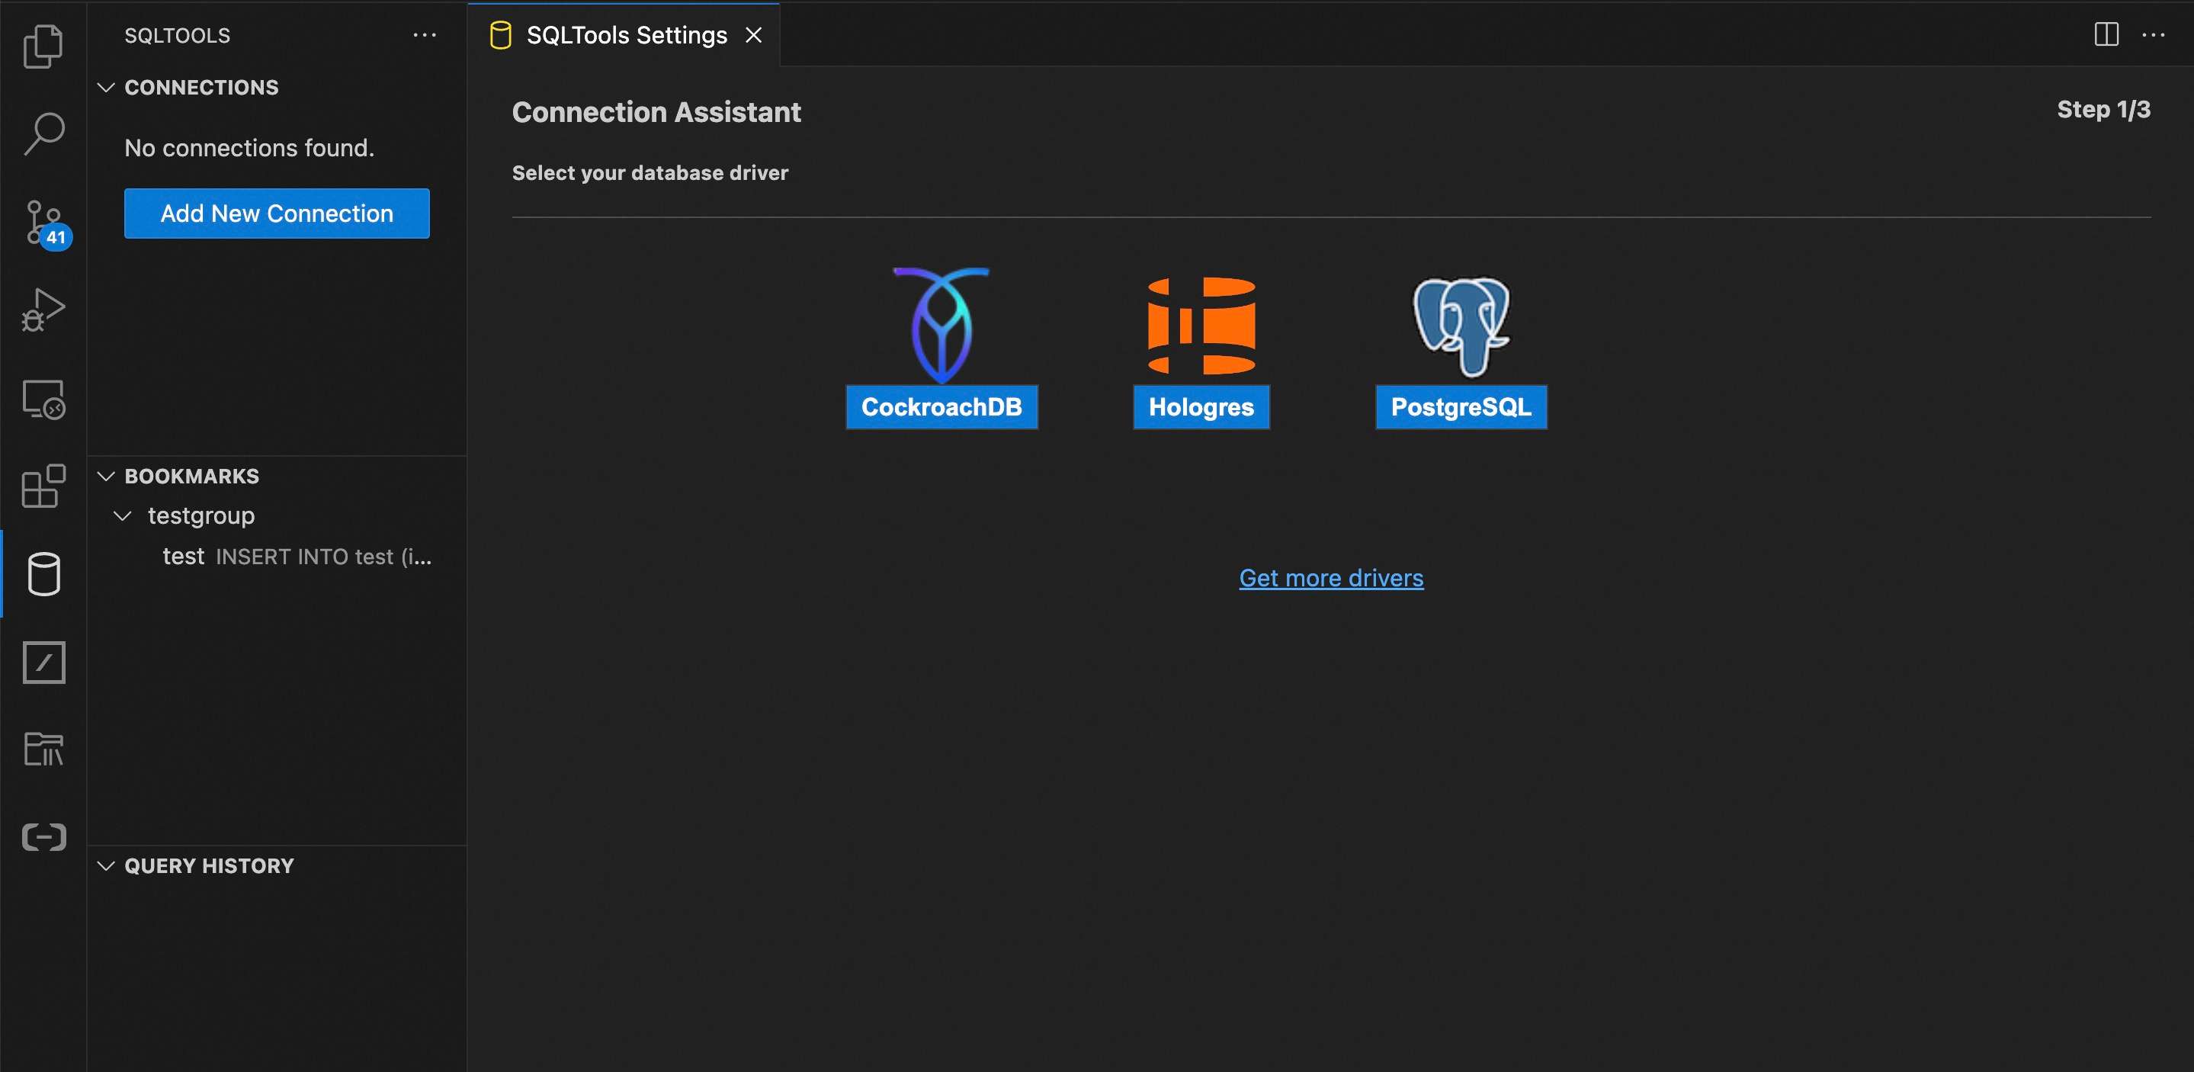The image size is (2194, 1072).
Task: Select the test bookmark entry
Action: tap(277, 557)
